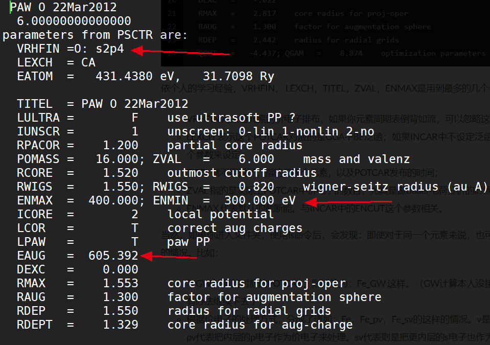Click the LEXCH = CA value
Screen dimensions: 490x345
(88, 62)
